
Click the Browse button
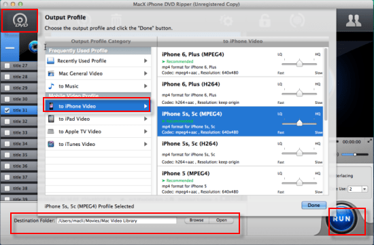tap(197, 221)
